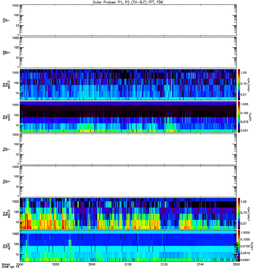Select the empty thc fff 2 panel
Image resolution: width=256 pixels, height=274 pixels.
tap(128, 182)
